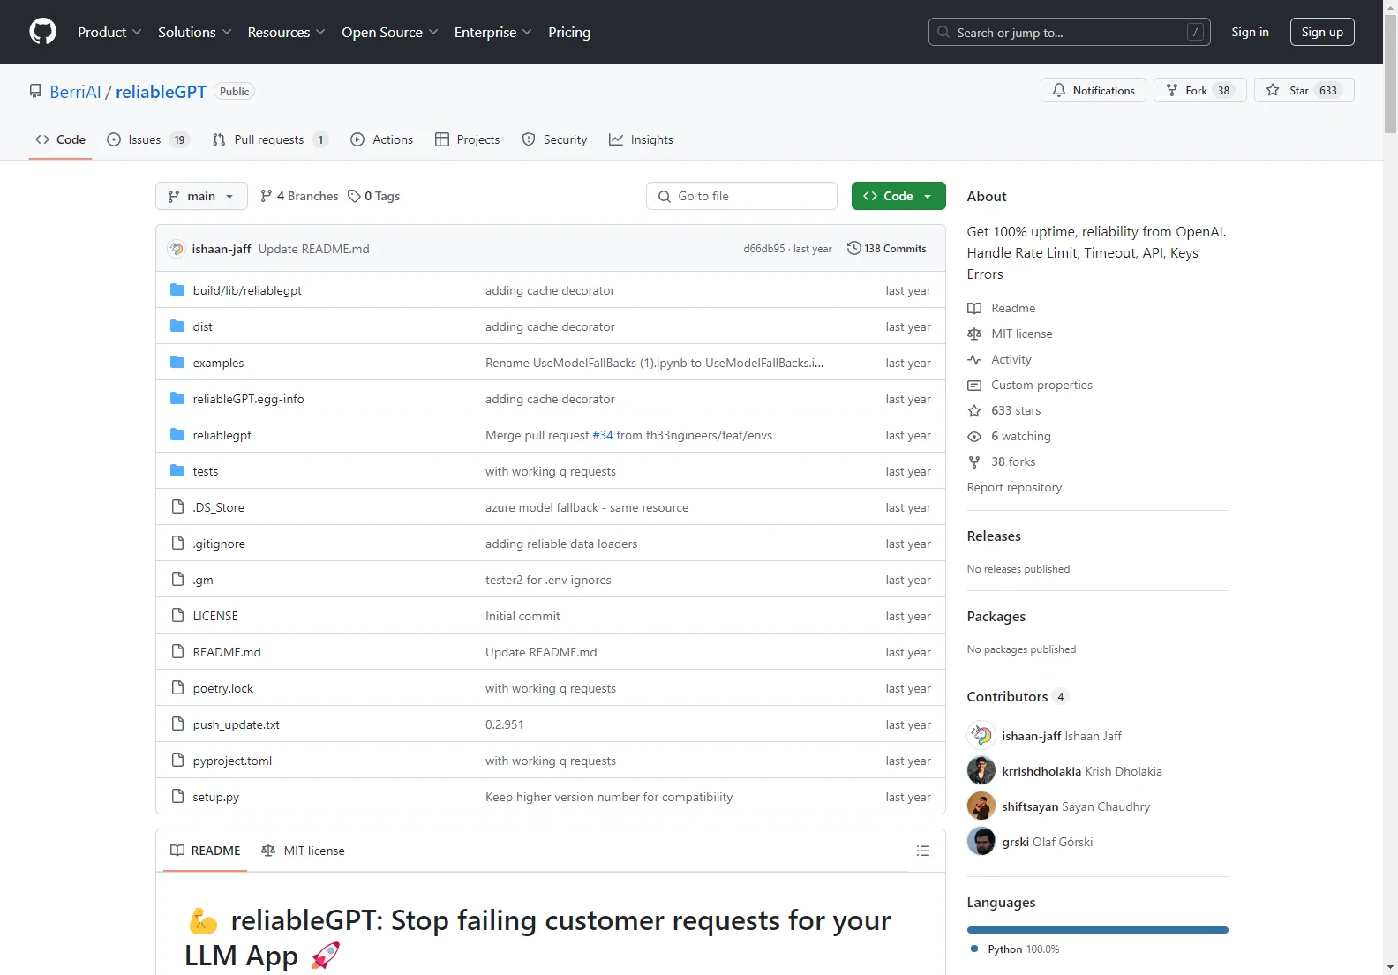The image size is (1398, 975).
Task: Click the Python blue language dot
Action: (974, 949)
